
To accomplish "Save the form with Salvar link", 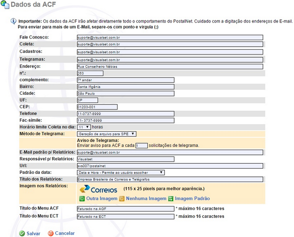I will tap(33, 233).
